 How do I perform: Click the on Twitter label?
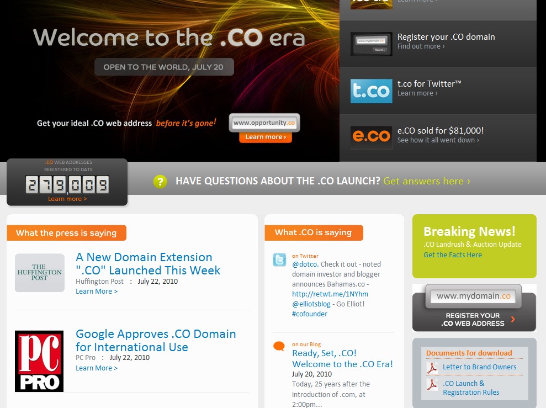[305, 256]
